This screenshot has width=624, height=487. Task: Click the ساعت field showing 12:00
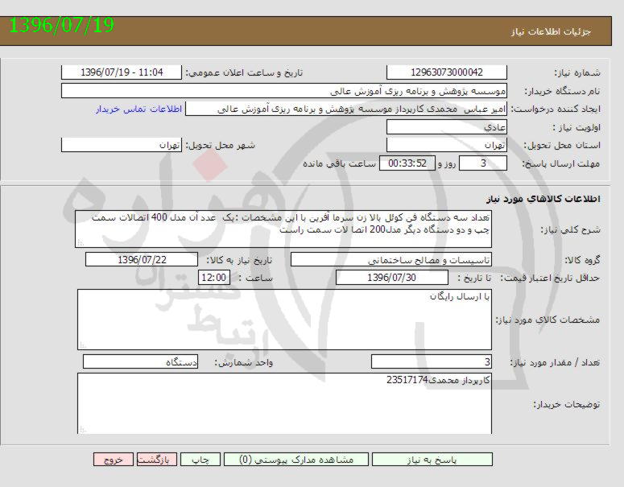[214, 278]
